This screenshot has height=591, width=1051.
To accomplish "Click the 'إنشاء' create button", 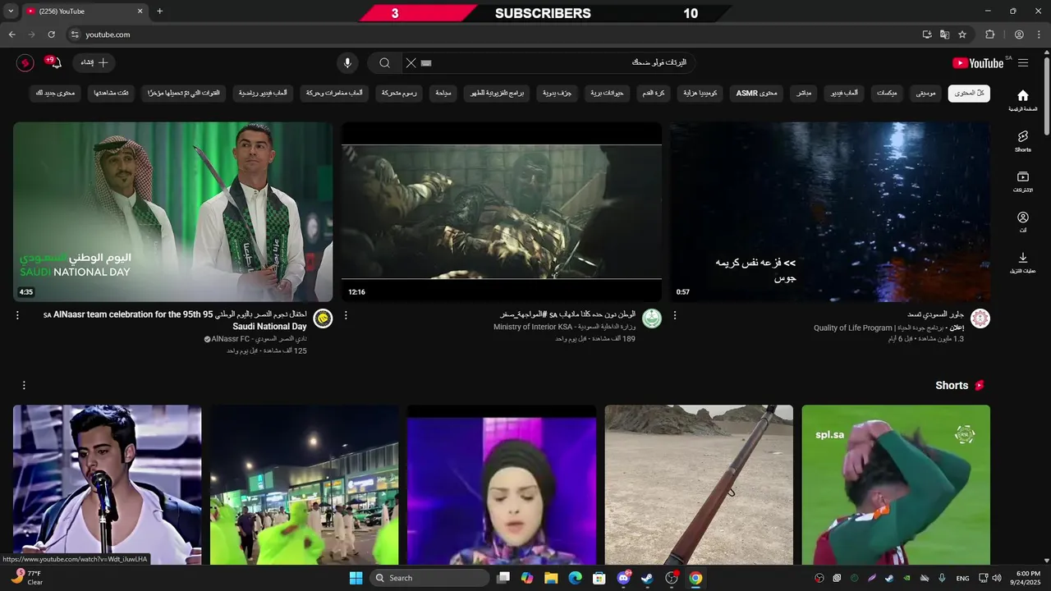I will point(94,63).
